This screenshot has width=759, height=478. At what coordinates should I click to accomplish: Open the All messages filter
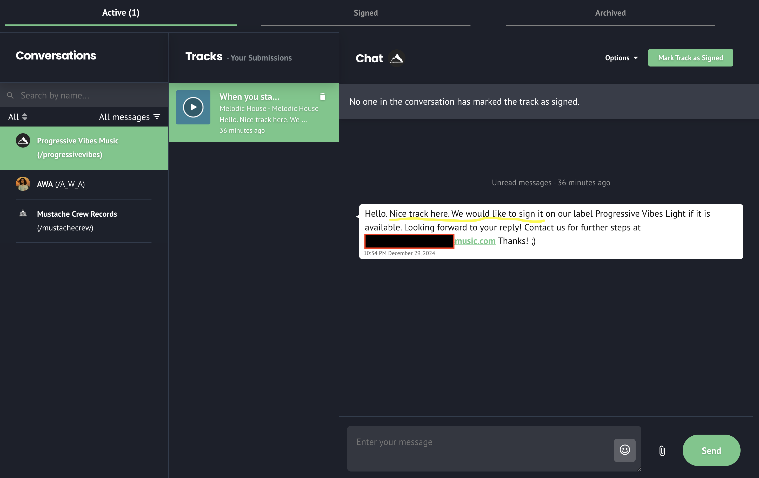(130, 117)
